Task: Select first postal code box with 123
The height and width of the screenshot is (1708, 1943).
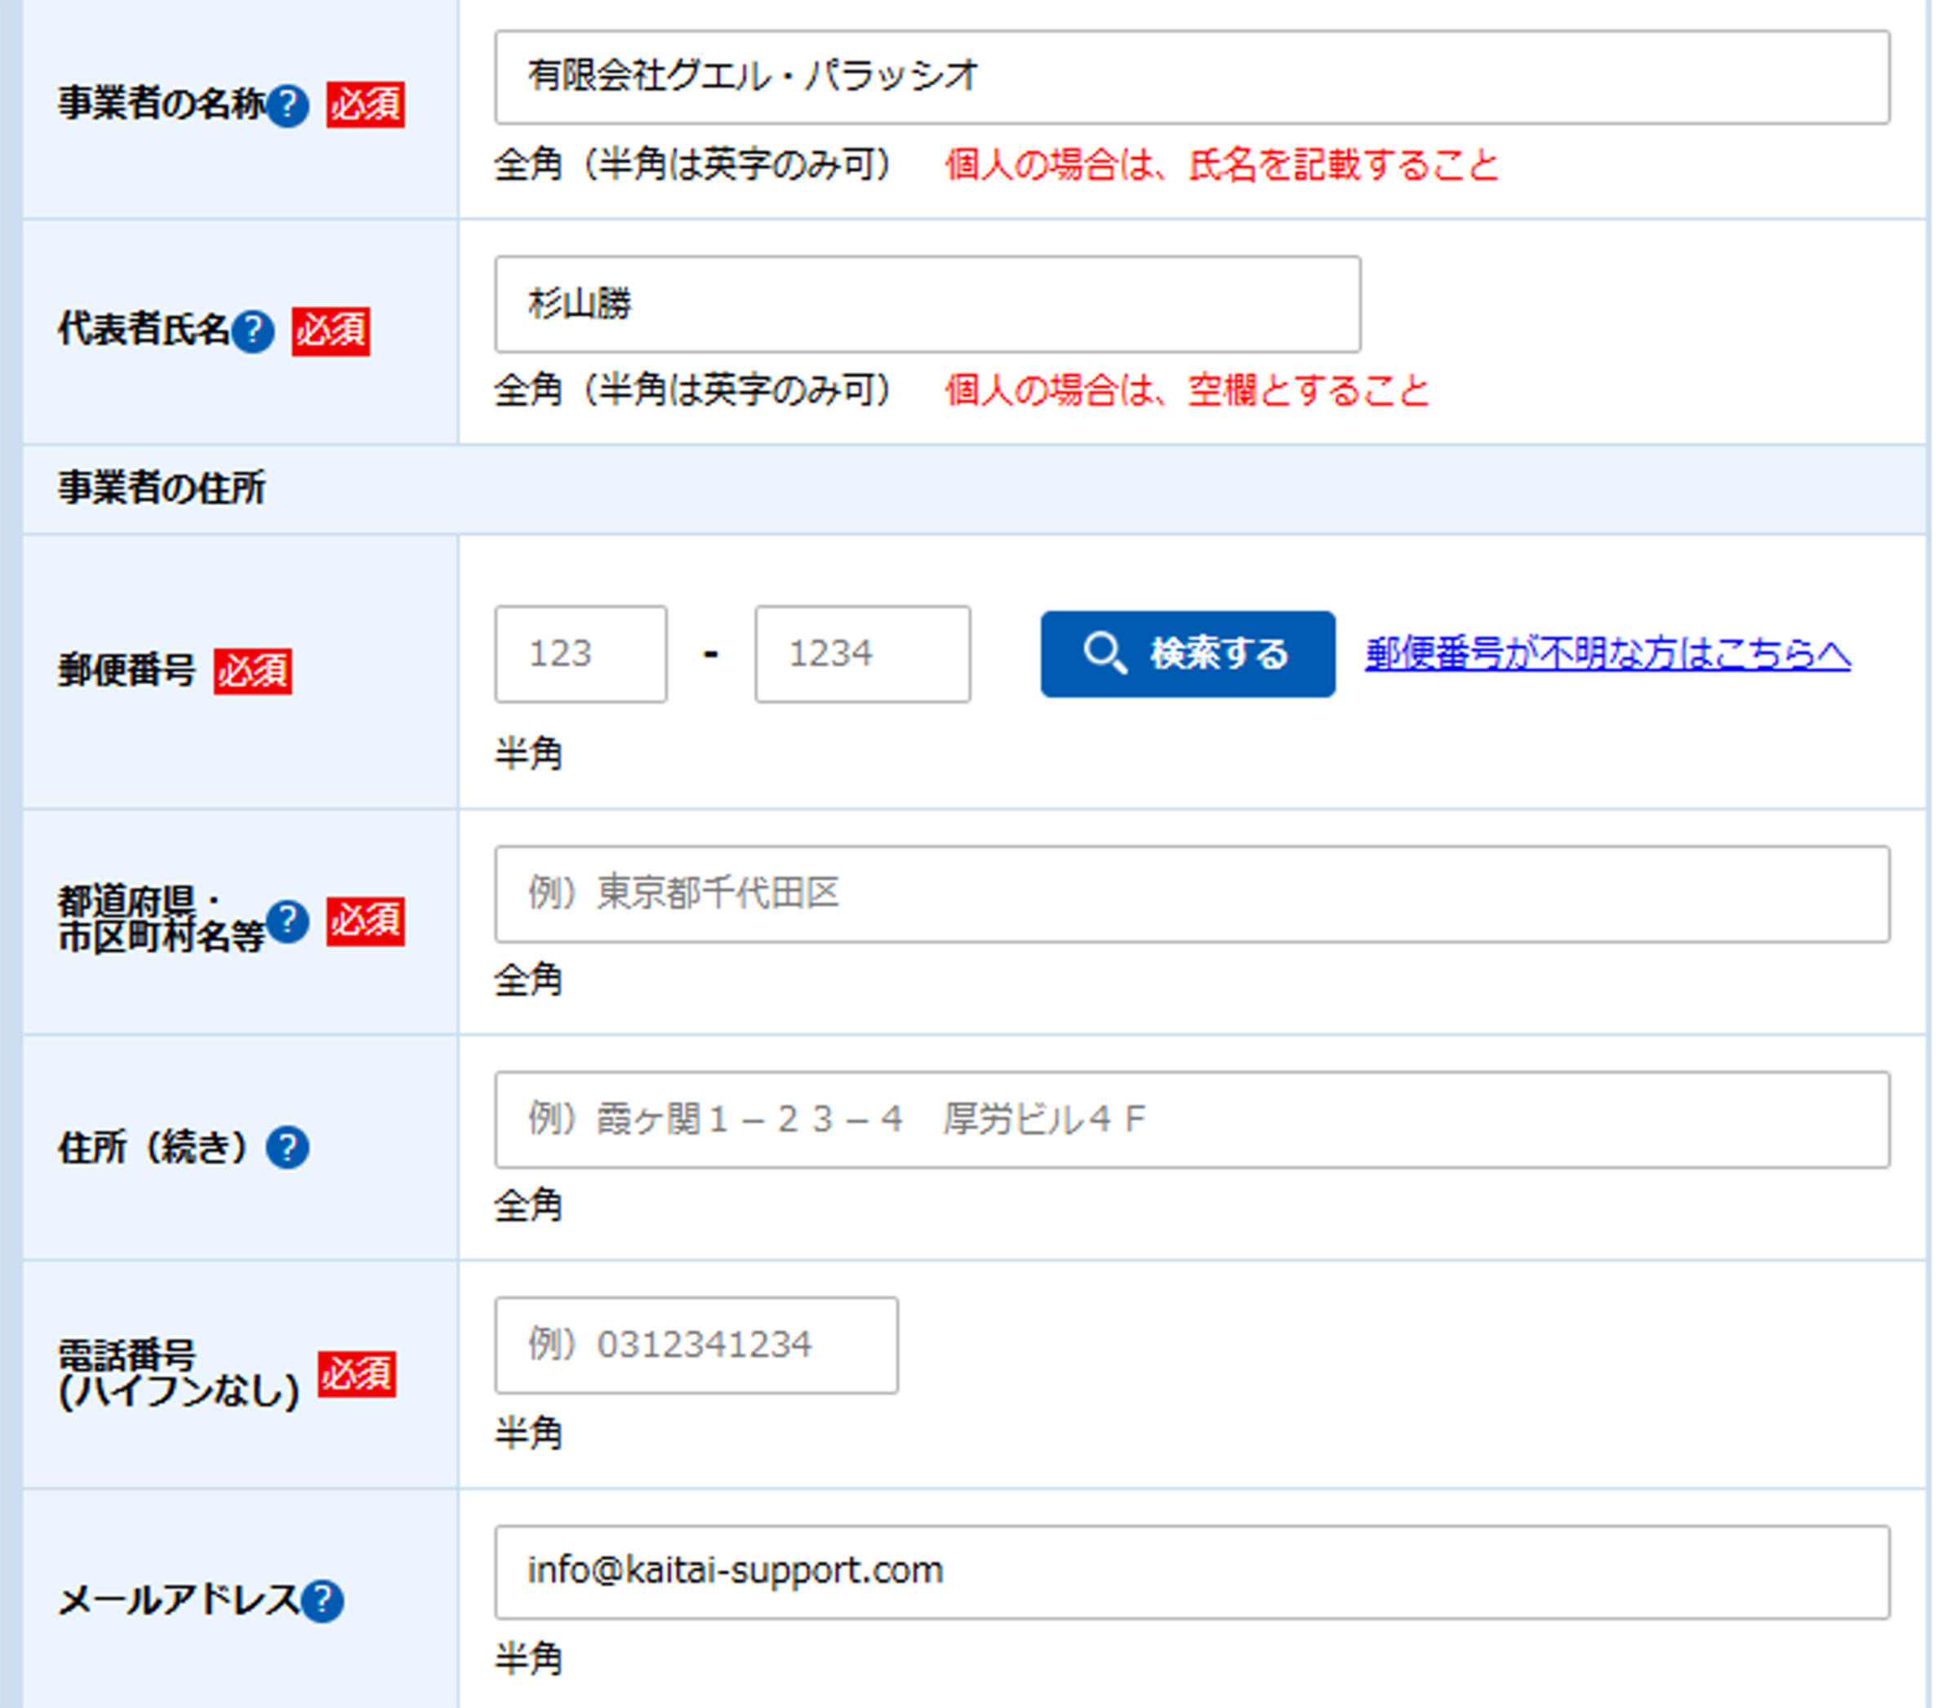Action: pyautogui.click(x=580, y=654)
